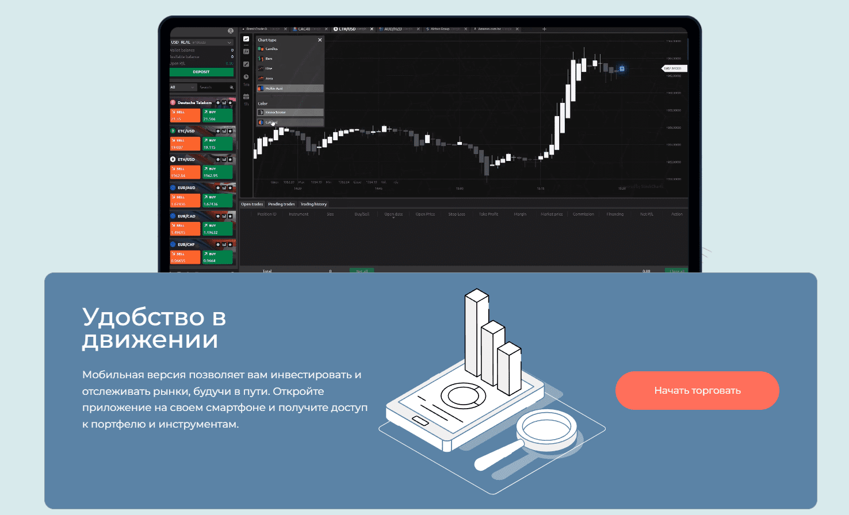Close the Amazon.com Inc chart tab

(517, 29)
